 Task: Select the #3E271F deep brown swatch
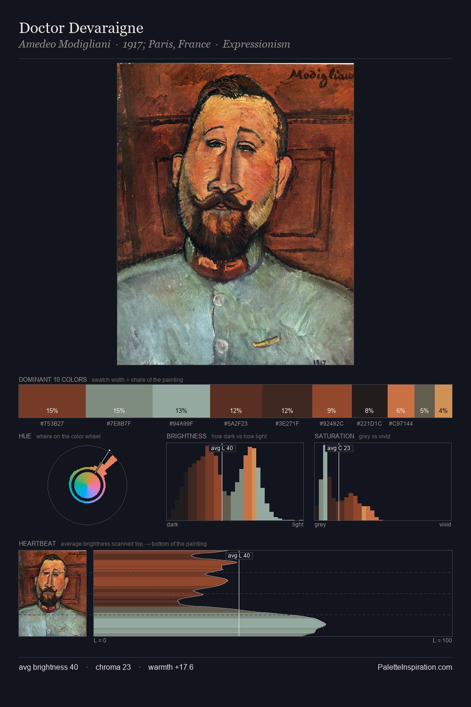tap(287, 401)
